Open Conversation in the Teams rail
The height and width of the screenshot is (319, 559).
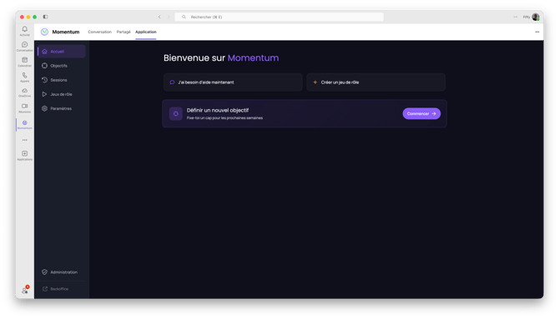click(x=24, y=45)
